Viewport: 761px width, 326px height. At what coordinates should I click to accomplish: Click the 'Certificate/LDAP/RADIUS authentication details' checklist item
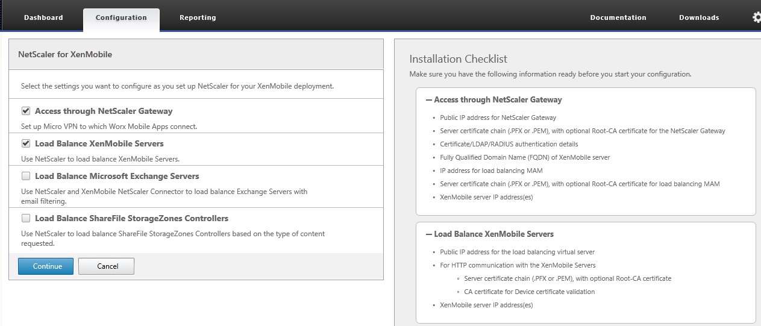[x=509, y=144]
